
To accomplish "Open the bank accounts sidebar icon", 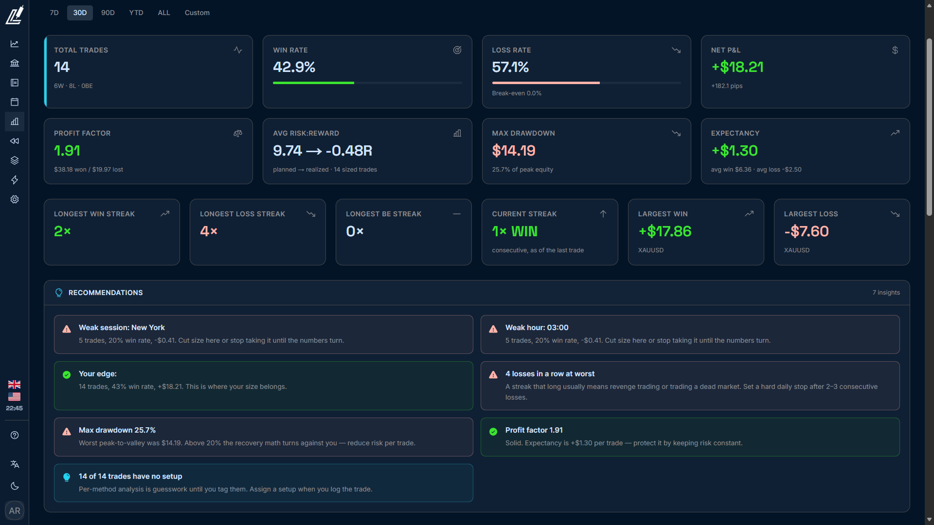I will [15, 63].
